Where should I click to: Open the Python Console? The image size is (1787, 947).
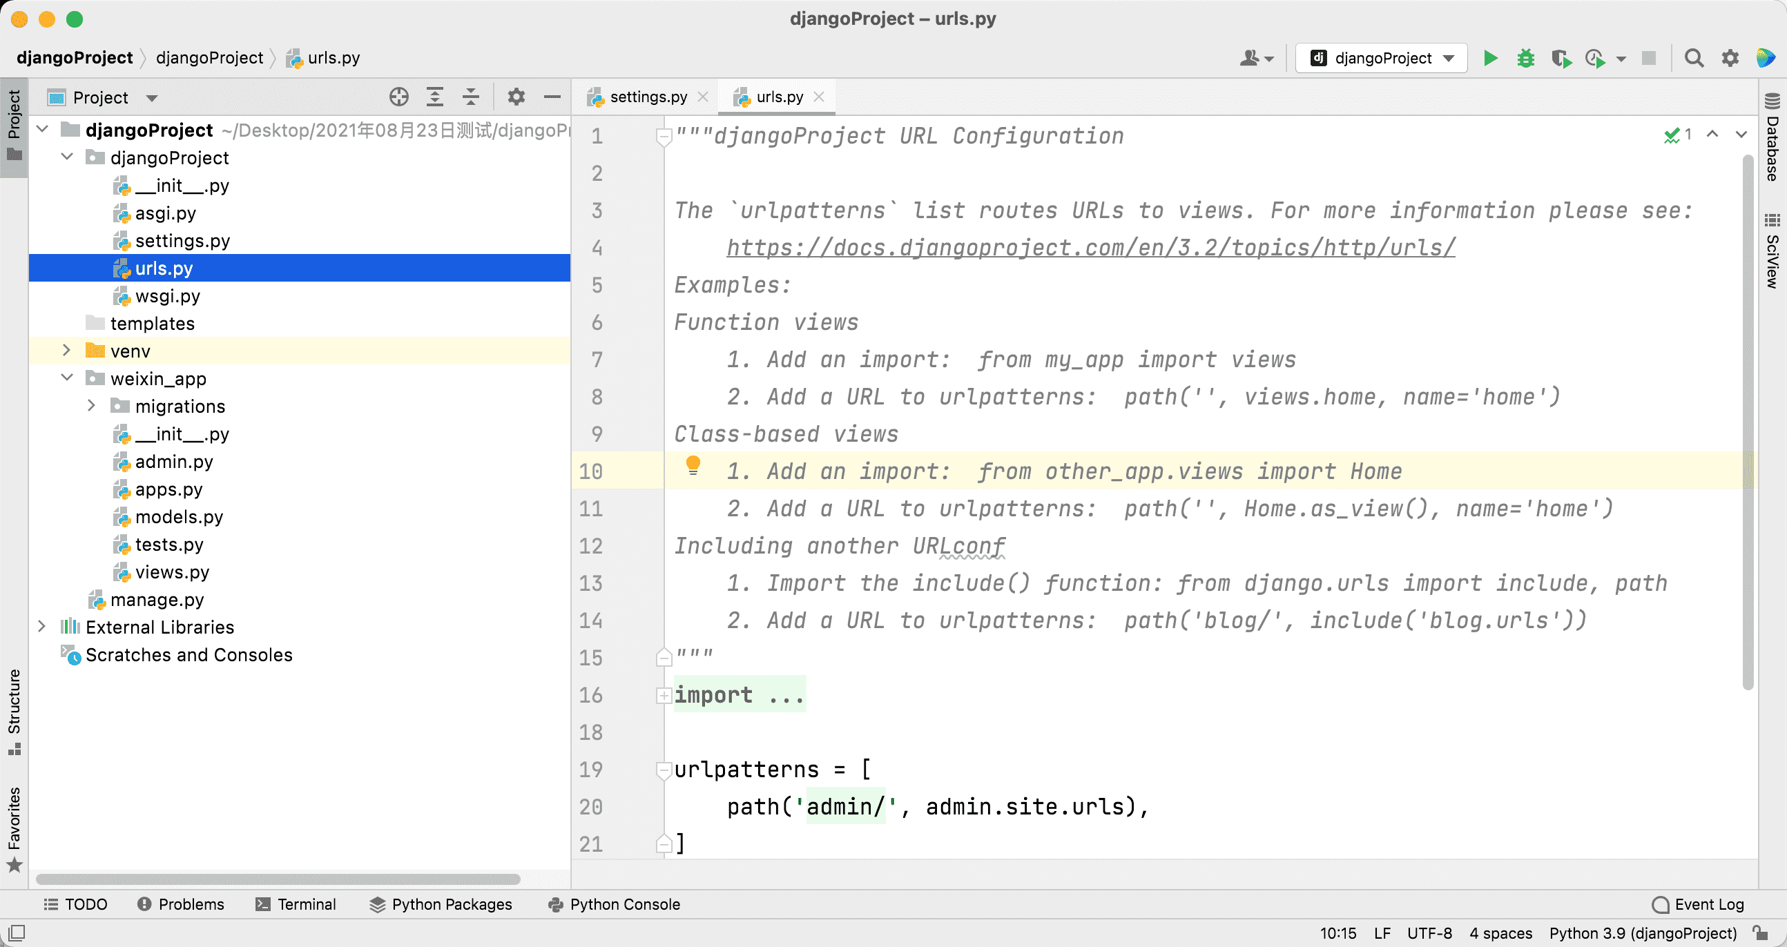tap(614, 904)
